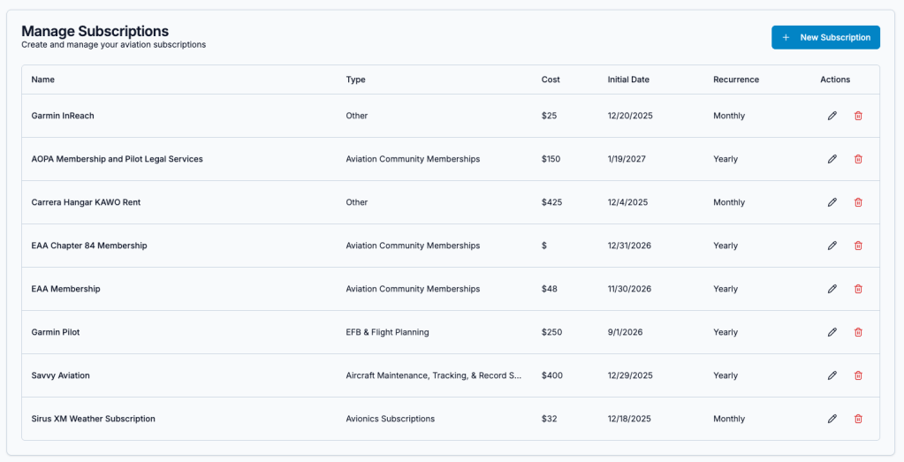Edit the Carrera Hangar KAWO Rent entry

pyautogui.click(x=832, y=202)
